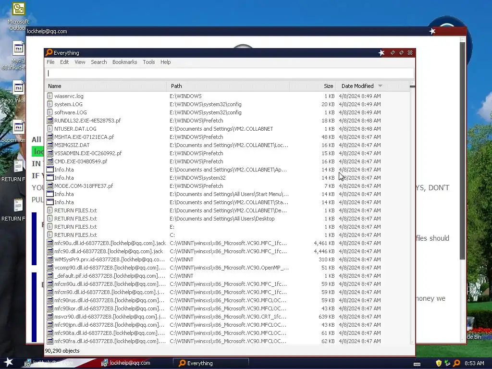
Task: Toggle Date Modified sort direction arrow
Action: pos(381,86)
